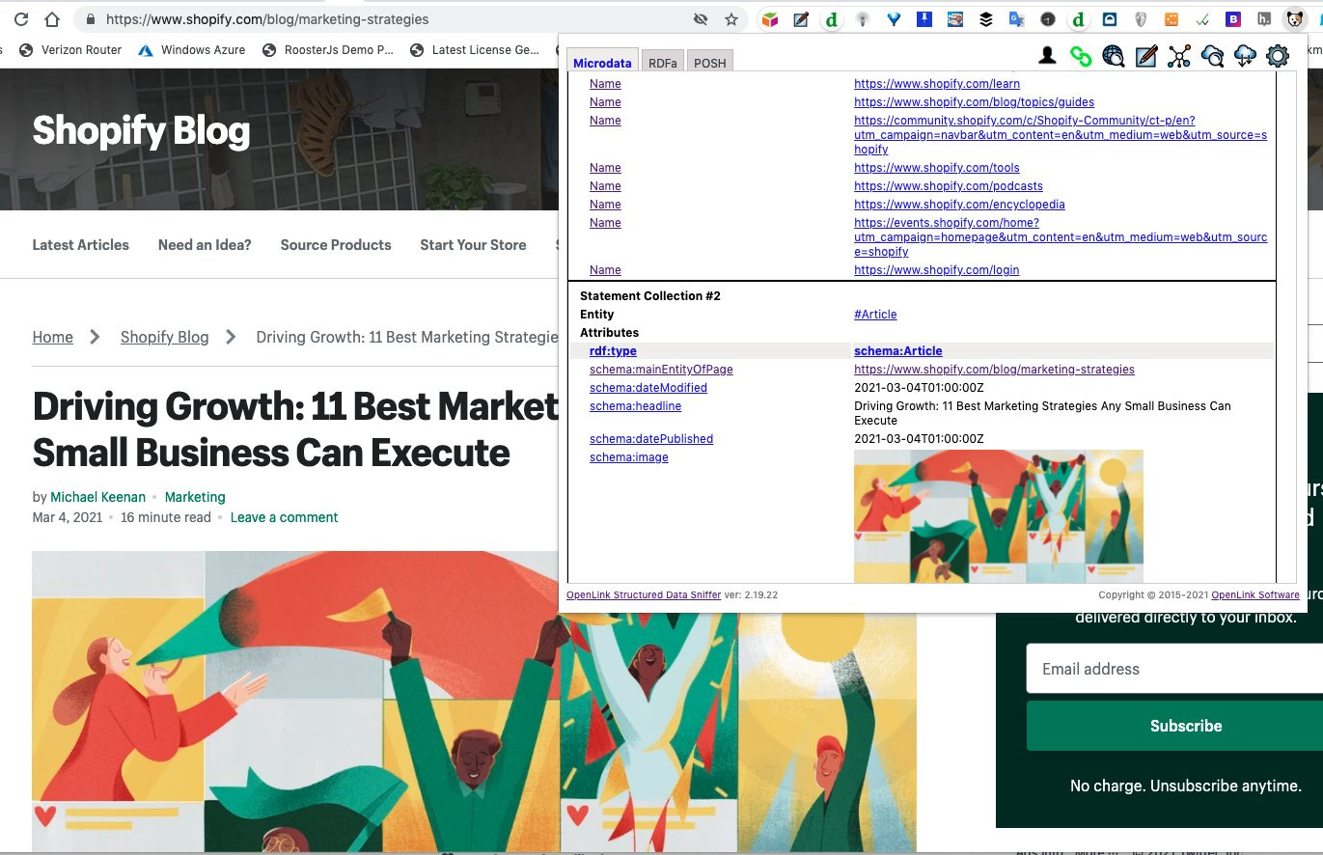
Task: Open the gray h. extension
Action: (x=1264, y=19)
